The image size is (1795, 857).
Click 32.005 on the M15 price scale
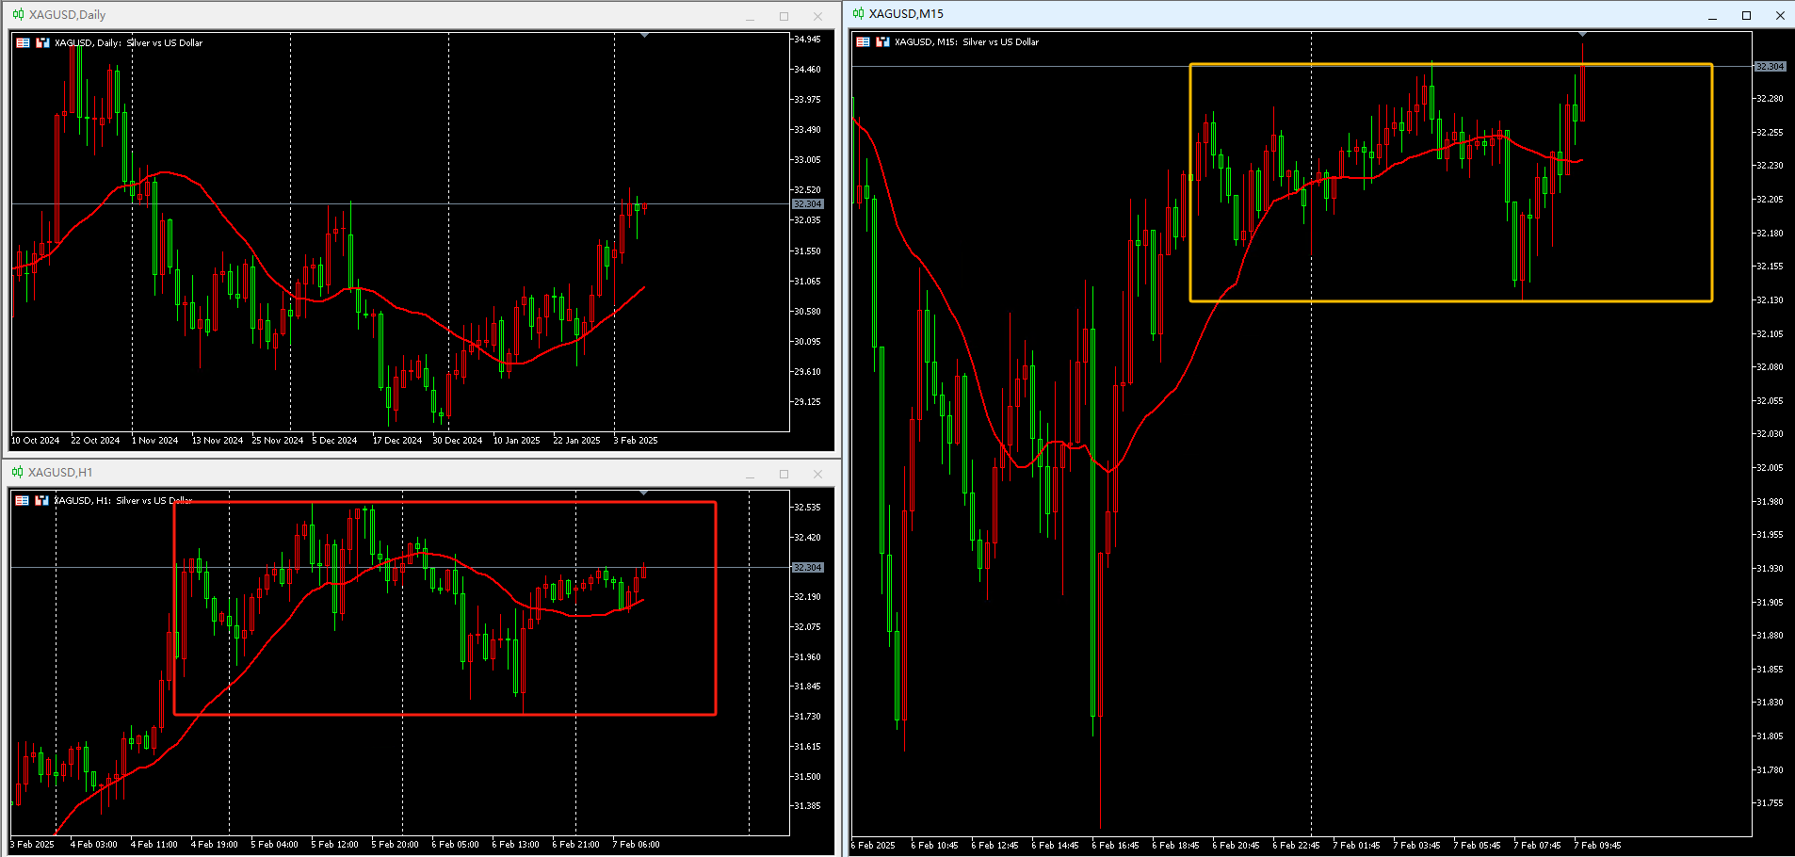pos(1770,468)
